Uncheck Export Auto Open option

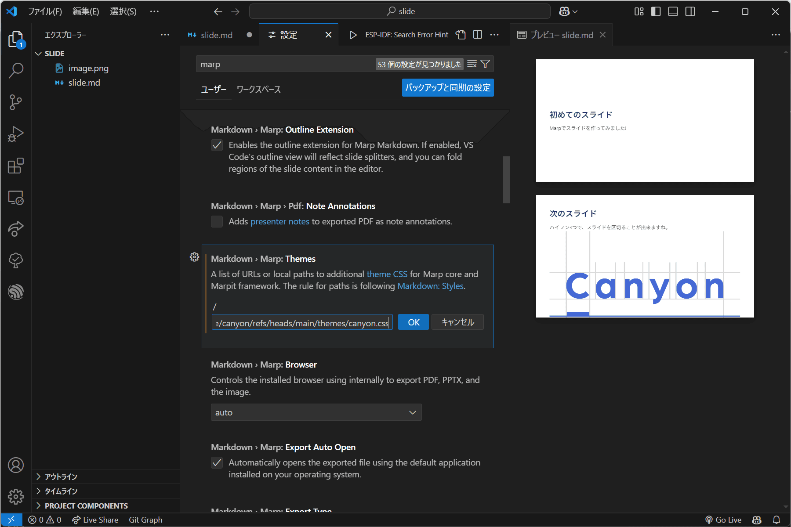click(217, 463)
